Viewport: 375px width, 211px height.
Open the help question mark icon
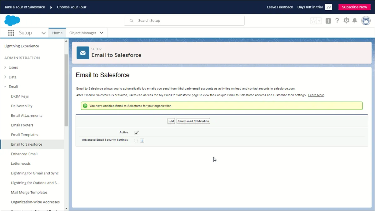pos(337,21)
